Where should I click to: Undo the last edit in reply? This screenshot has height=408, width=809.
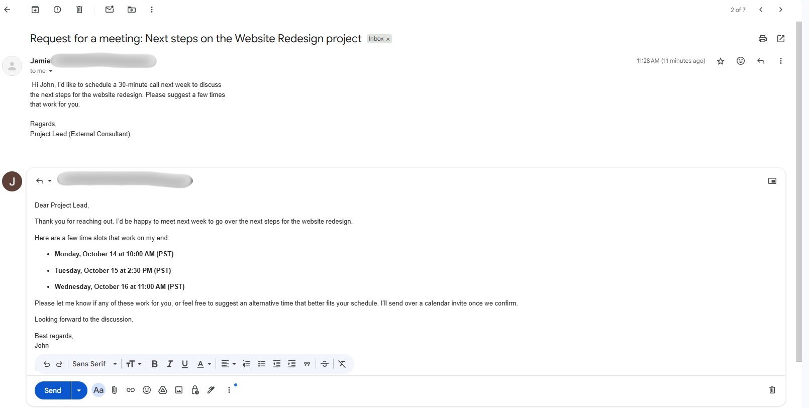tap(47, 364)
